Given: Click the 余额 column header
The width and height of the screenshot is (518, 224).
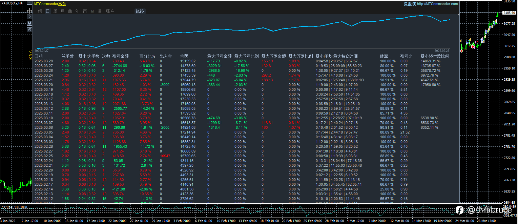Looking at the screenshot, I should [x=184, y=56].
